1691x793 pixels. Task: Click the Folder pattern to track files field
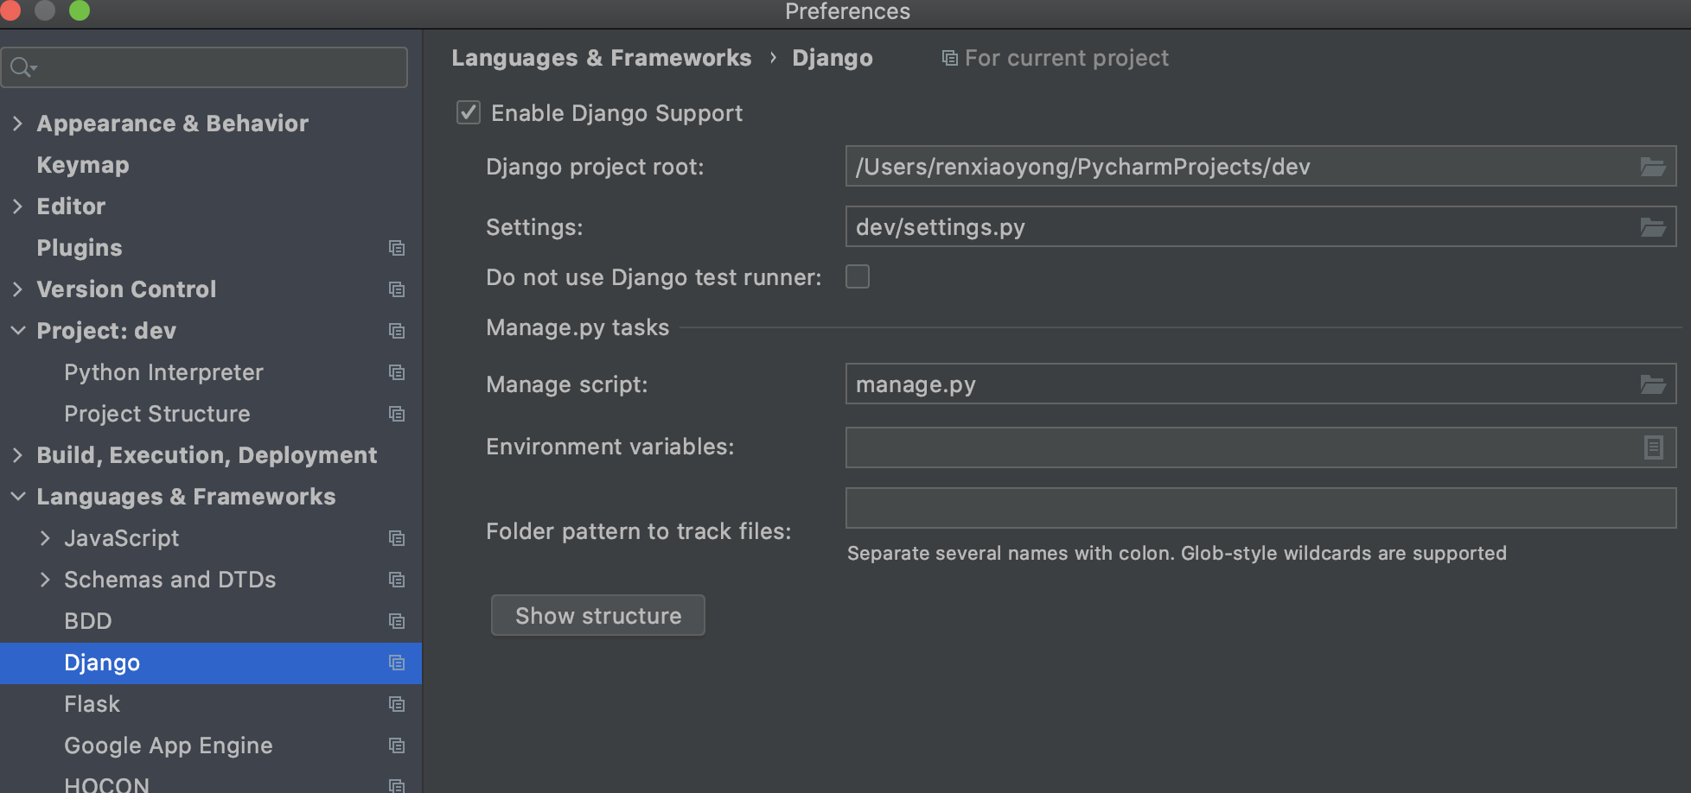[1260, 508]
